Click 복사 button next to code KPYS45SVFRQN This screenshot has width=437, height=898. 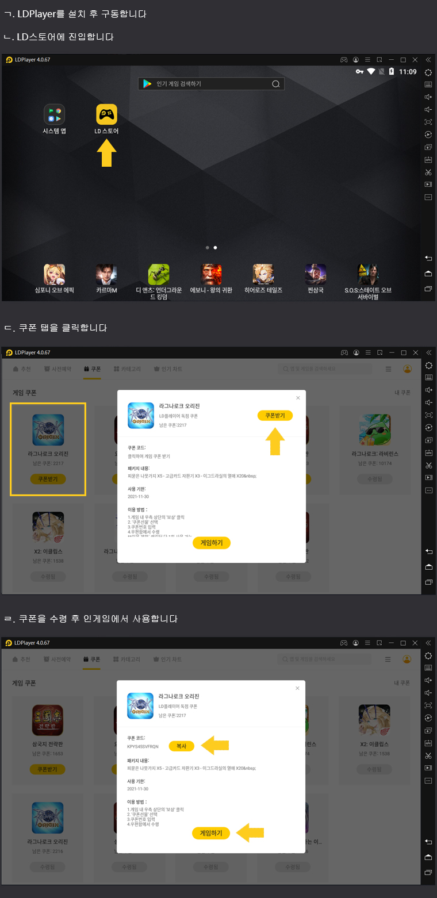(181, 746)
